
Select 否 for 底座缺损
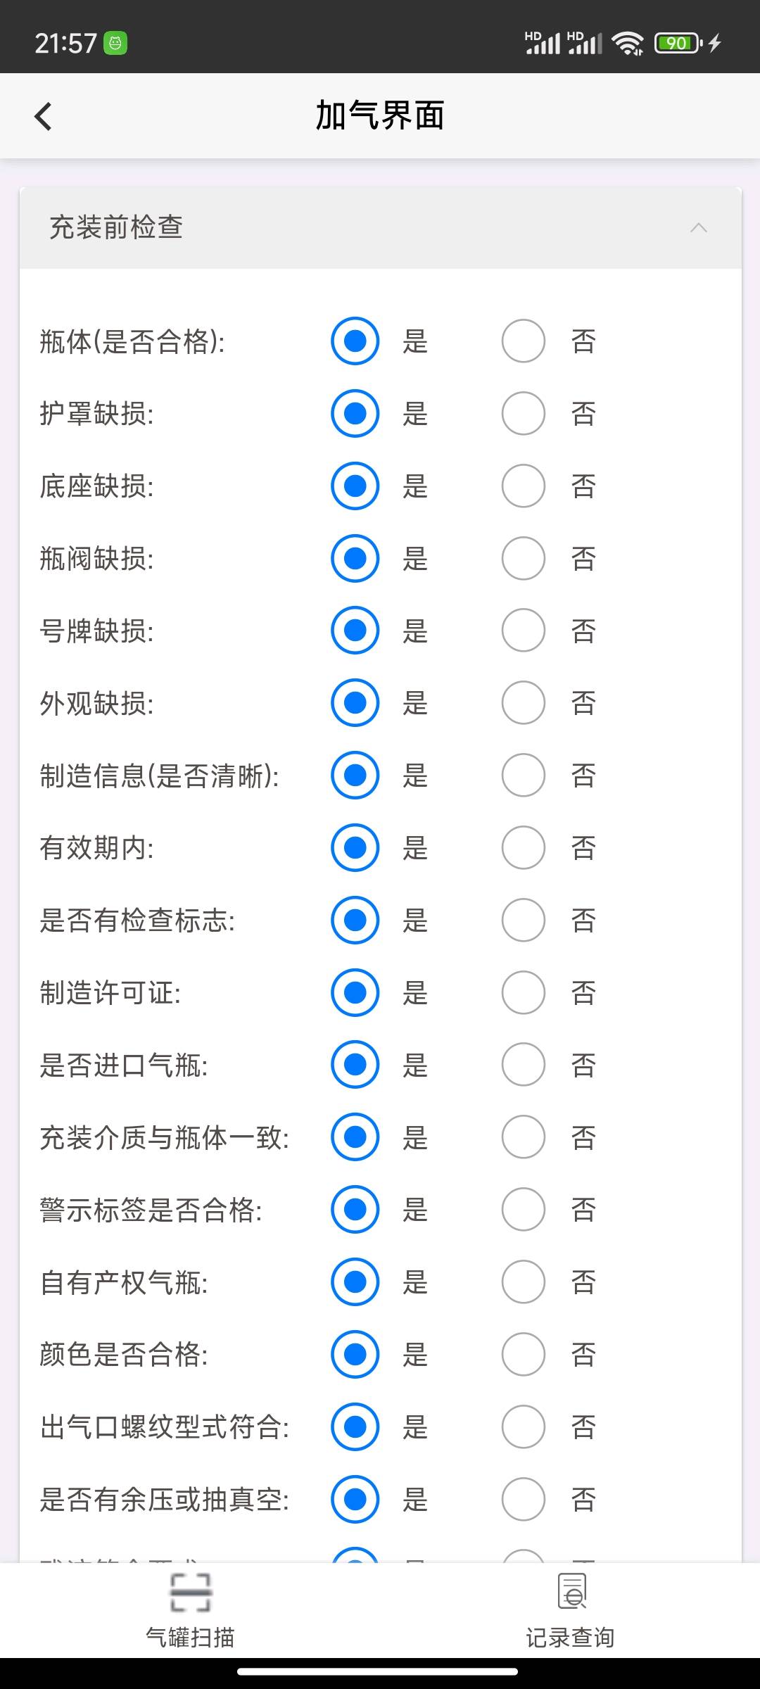pyautogui.click(x=524, y=486)
